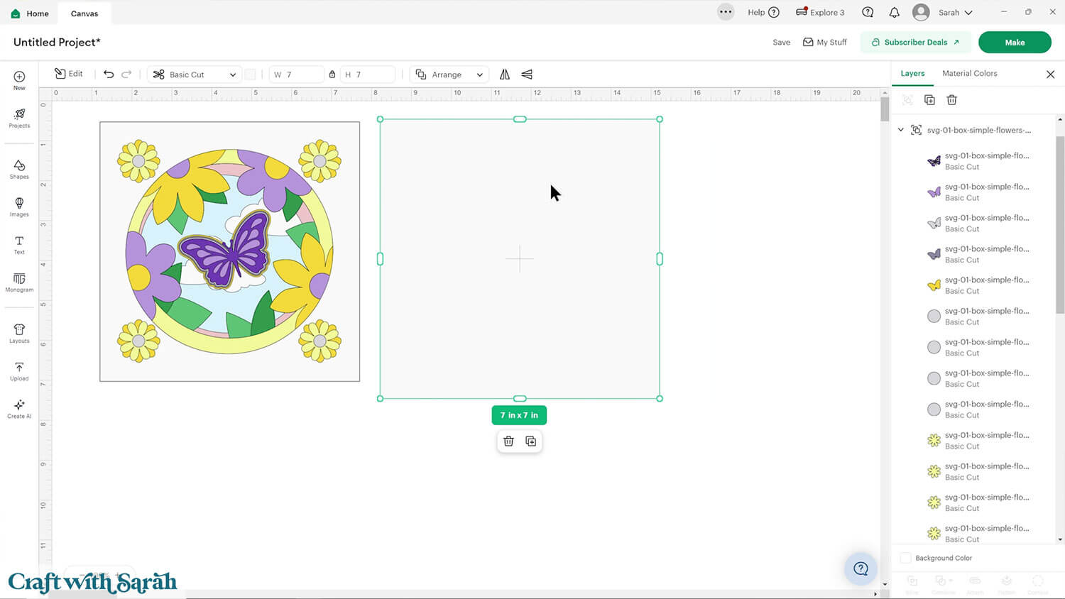Image resolution: width=1065 pixels, height=599 pixels.
Task: Open the Layouts panel
Action: [19, 334]
